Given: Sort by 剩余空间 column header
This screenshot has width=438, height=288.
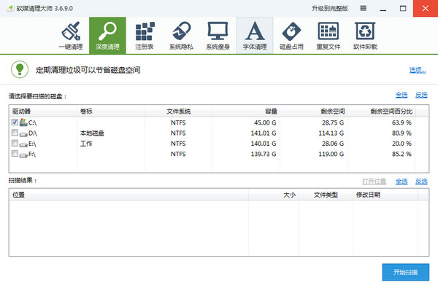Looking at the screenshot, I should coord(314,112).
